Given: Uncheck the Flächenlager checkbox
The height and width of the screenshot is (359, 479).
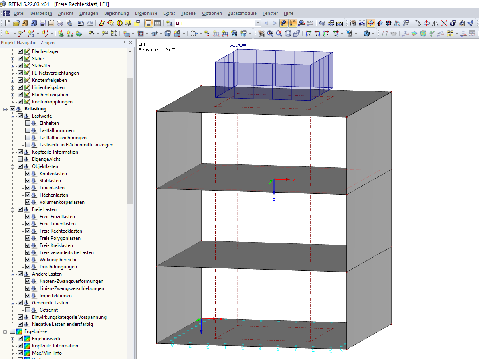Looking at the screenshot, I should pyautogui.click(x=20, y=51).
